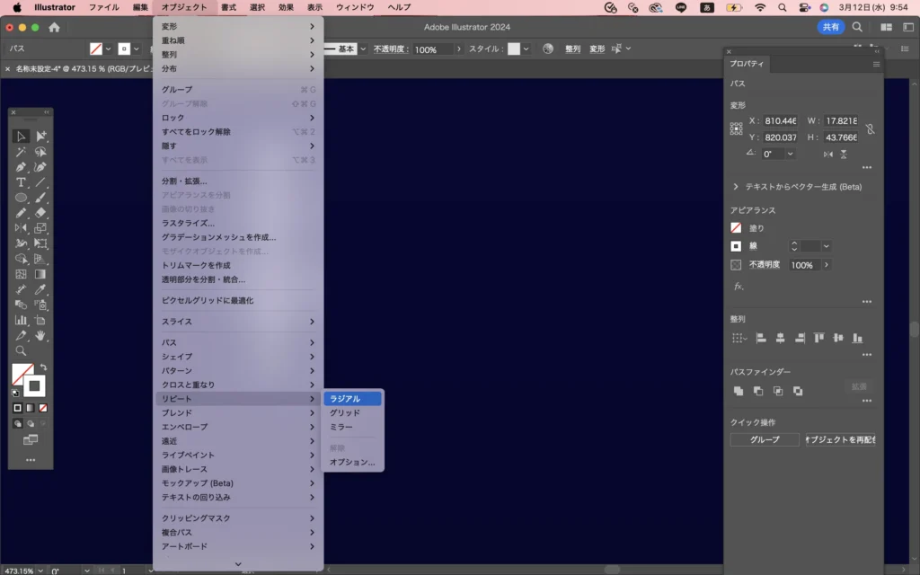This screenshot has height=575, width=920.
Task: Click the fill color swatch in Appearance
Action: coord(736,228)
